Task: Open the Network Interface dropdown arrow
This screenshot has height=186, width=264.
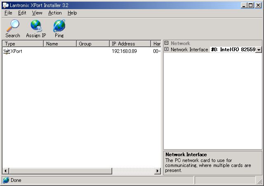Action: tap(259, 50)
